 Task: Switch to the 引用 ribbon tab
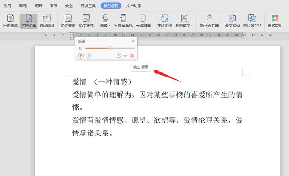point(7,6)
